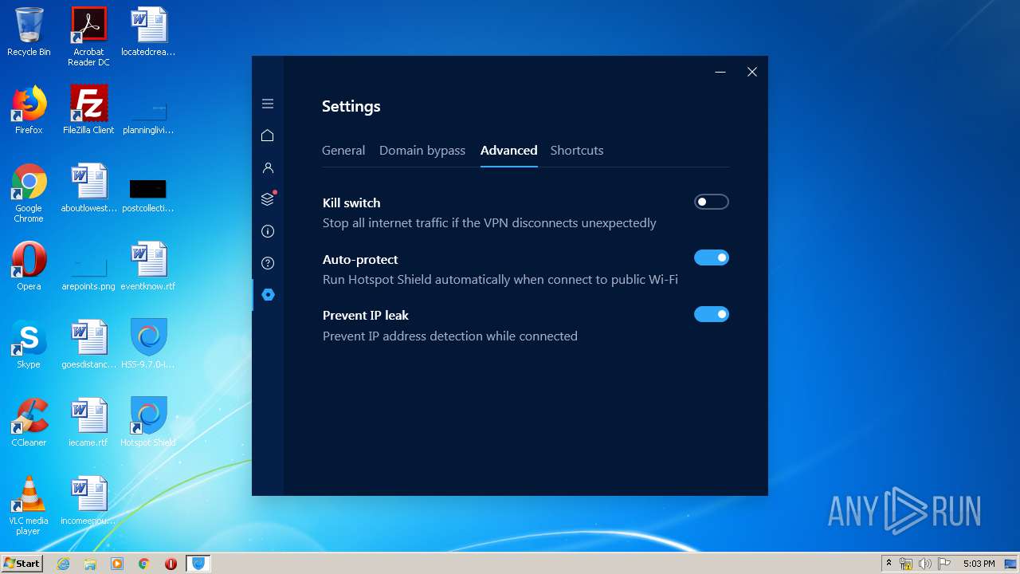Select the Recycle Bin desktop icon

pos(29,32)
